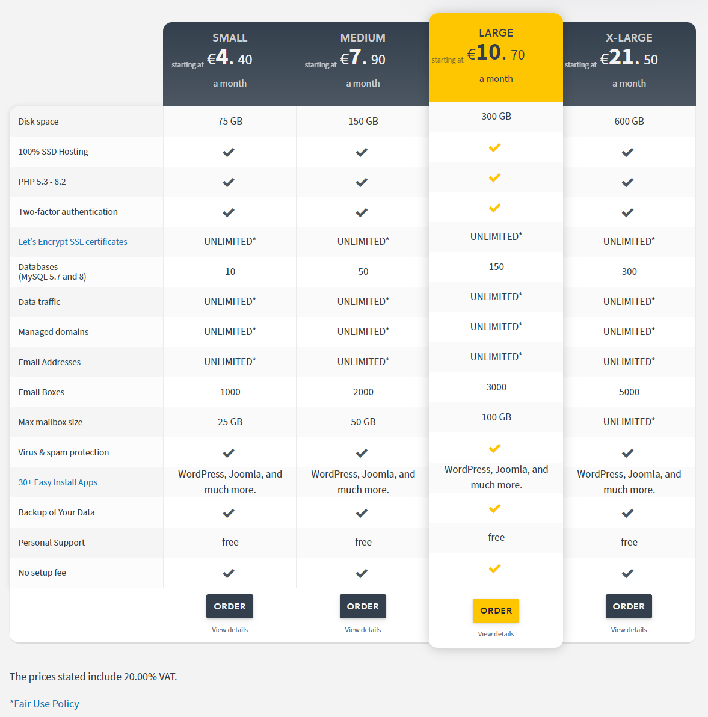708x717 pixels.
Task: Click the yellow SSD Hosting checkmark in the Large column
Action: coord(495,148)
